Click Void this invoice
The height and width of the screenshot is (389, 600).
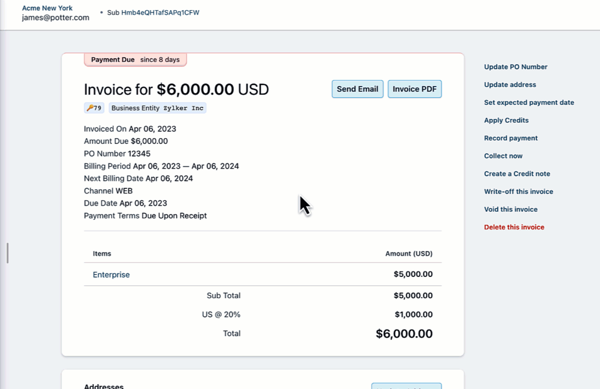click(x=511, y=210)
